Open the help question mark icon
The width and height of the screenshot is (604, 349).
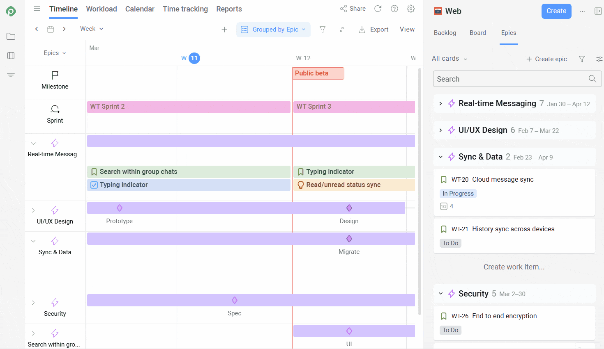tap(394, 9)
